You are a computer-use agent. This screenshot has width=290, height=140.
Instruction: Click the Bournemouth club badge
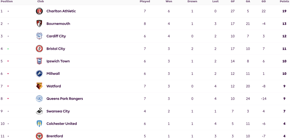coord(39,24)
